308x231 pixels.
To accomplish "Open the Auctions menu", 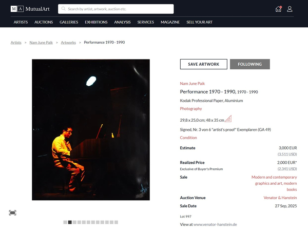I will pos(44,22).
